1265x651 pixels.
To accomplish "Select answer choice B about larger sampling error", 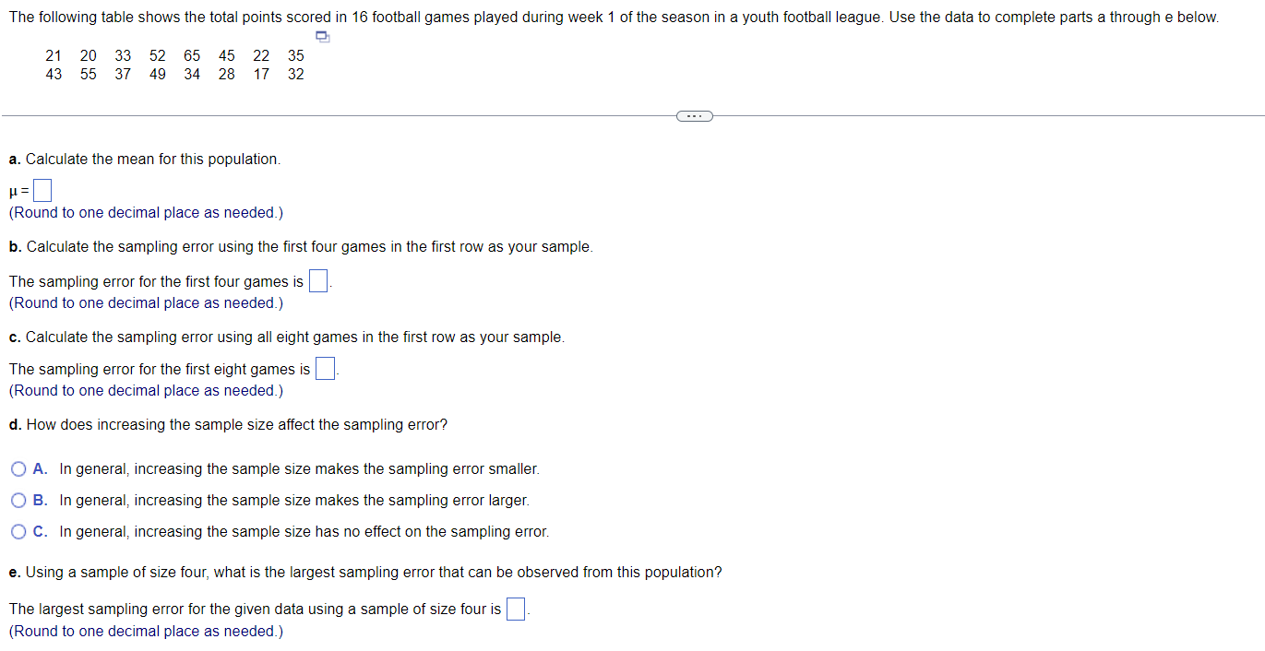I will click(x=18, y=500).
